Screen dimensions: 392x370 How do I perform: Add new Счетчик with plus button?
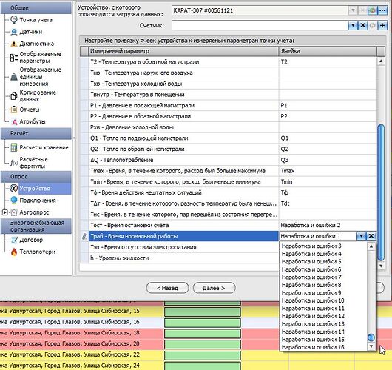382,25
